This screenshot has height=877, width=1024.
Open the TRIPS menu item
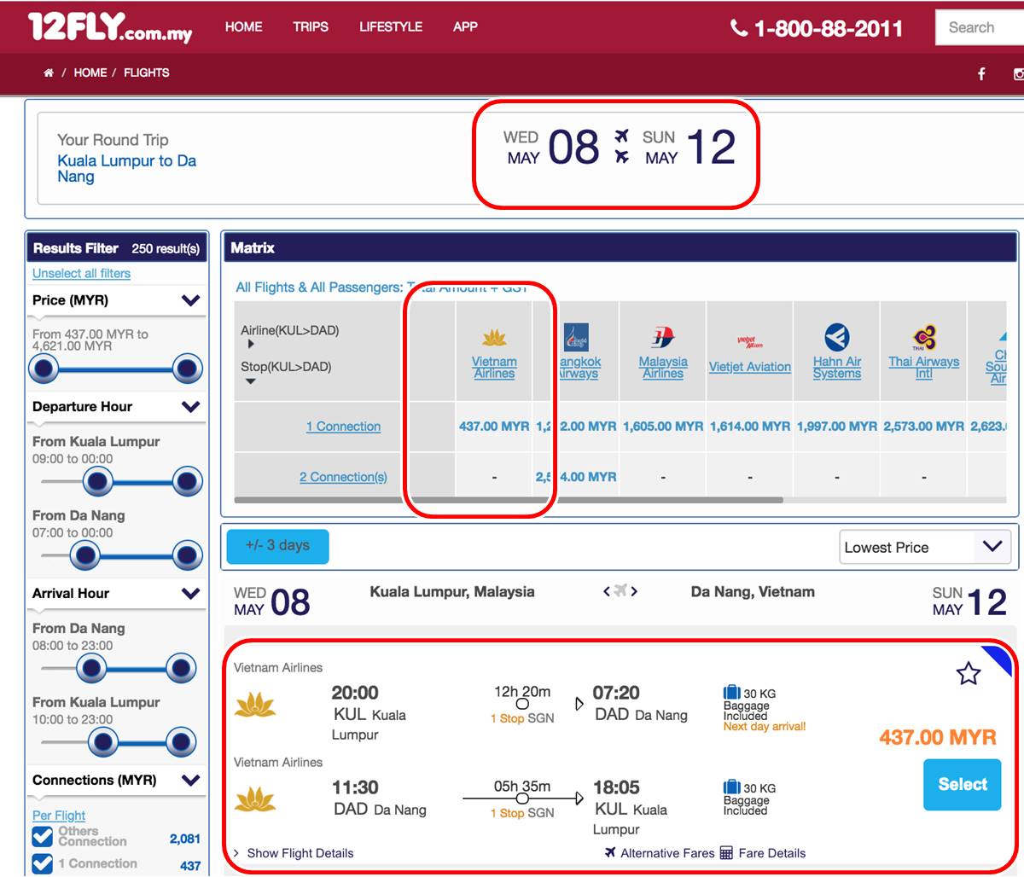(311, 27)
